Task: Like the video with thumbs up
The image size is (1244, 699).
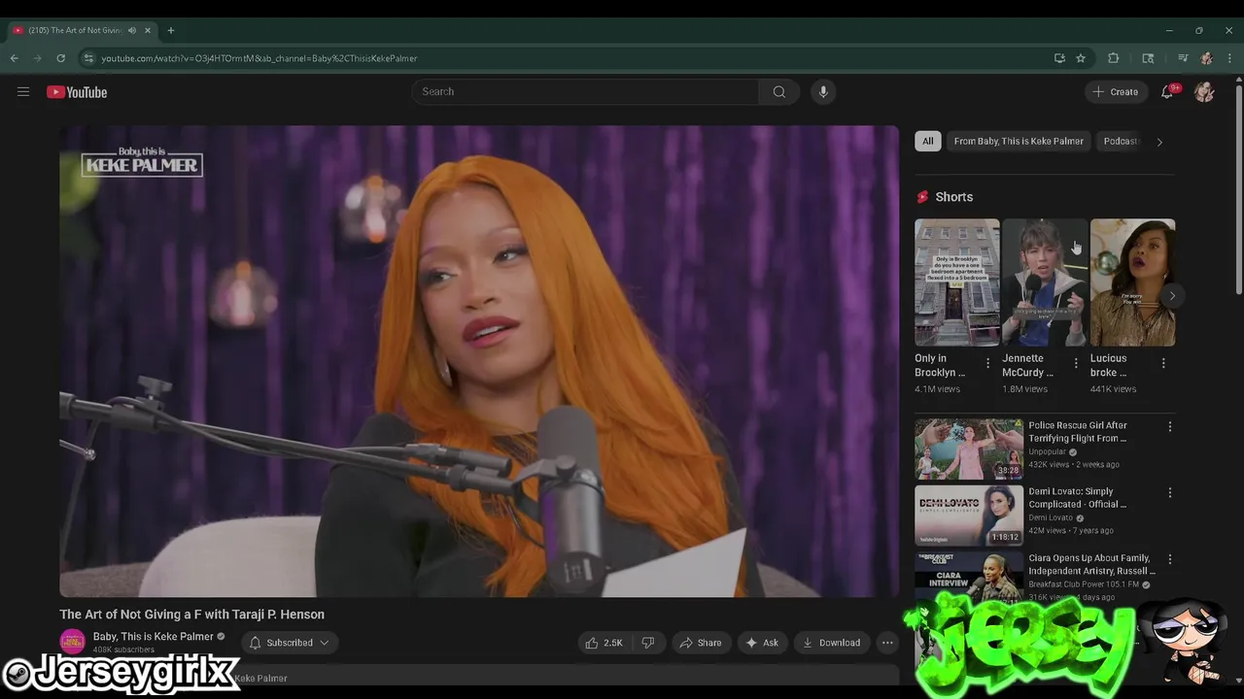Action: 605,643
